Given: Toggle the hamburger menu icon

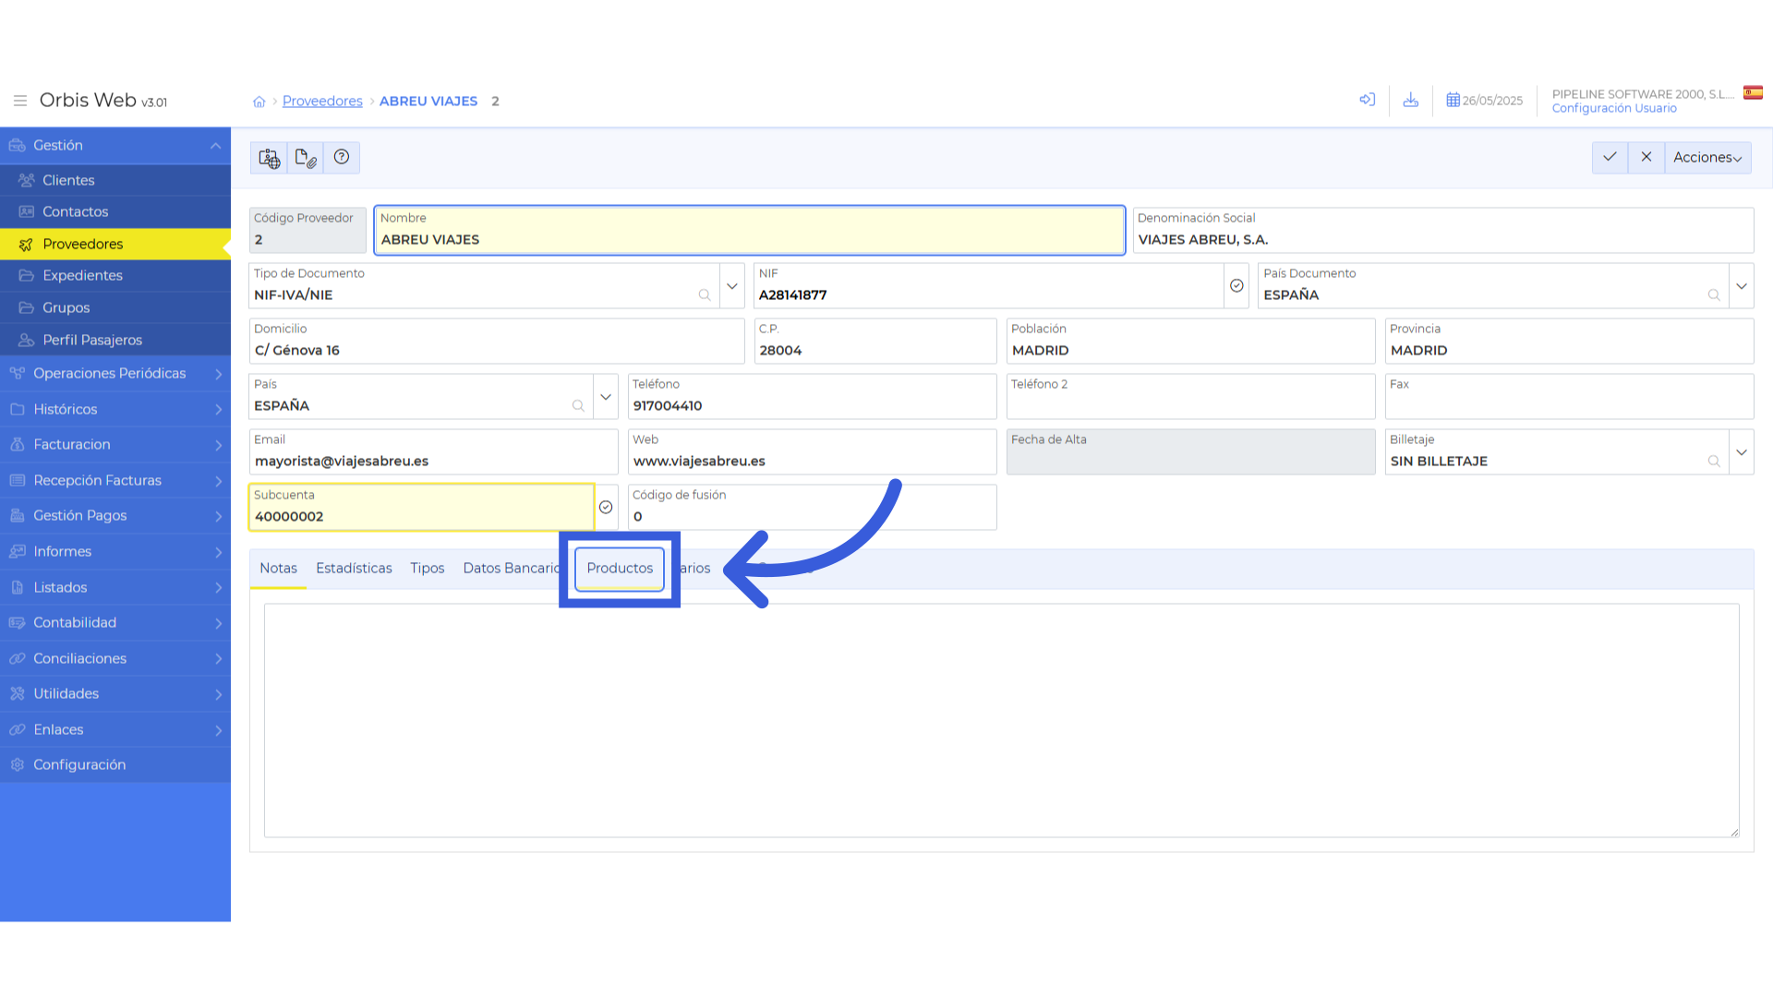Looking at the screenshot, I should click(x=19, y=101).
